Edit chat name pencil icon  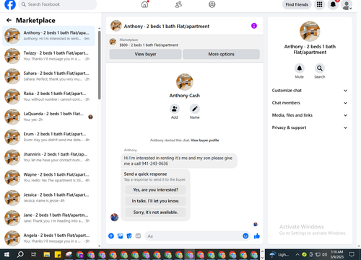point(195,109)
